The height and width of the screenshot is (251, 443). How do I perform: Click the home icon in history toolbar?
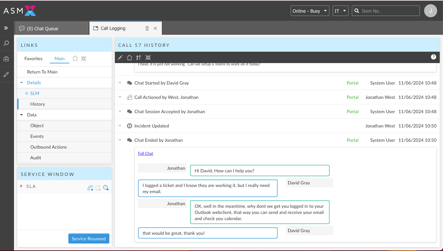coord(129,58)
